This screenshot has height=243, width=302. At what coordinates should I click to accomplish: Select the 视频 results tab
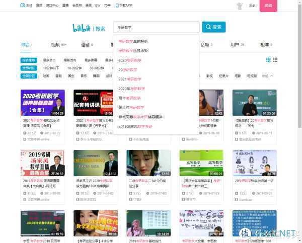click(58, 45)
